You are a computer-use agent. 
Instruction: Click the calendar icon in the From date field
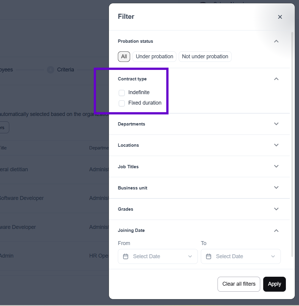tap(126, 256)
